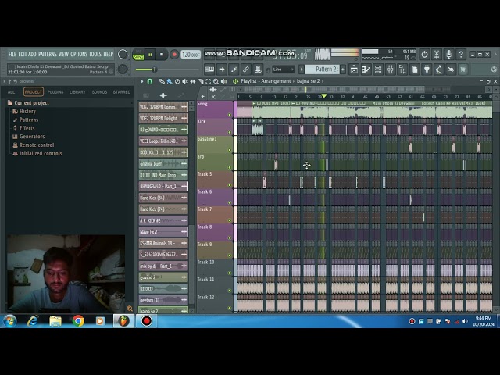Click the 120.000 tempo field
The width and height of the screenshot is (500, 375).
pos(191,55)
